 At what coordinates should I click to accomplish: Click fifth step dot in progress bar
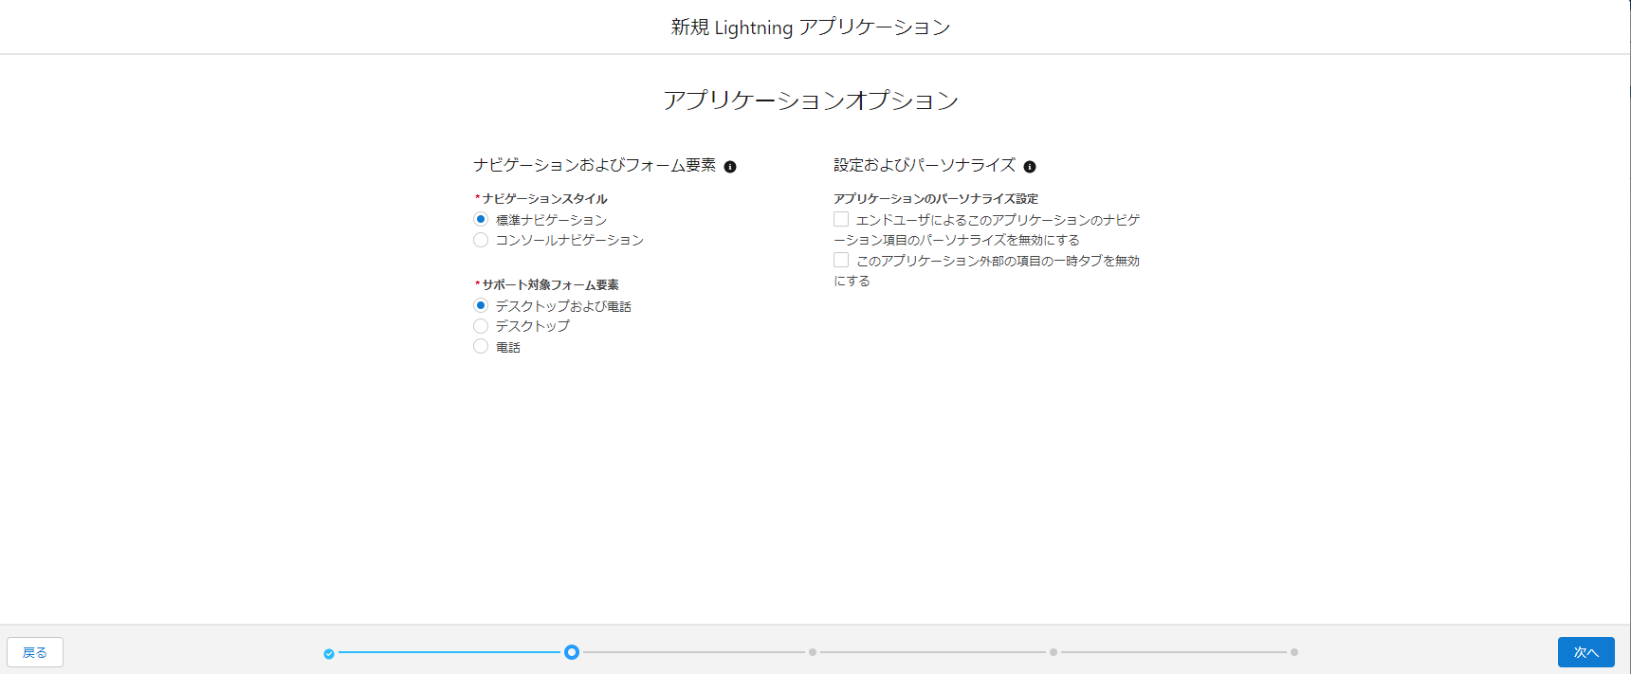[1294, 652]
